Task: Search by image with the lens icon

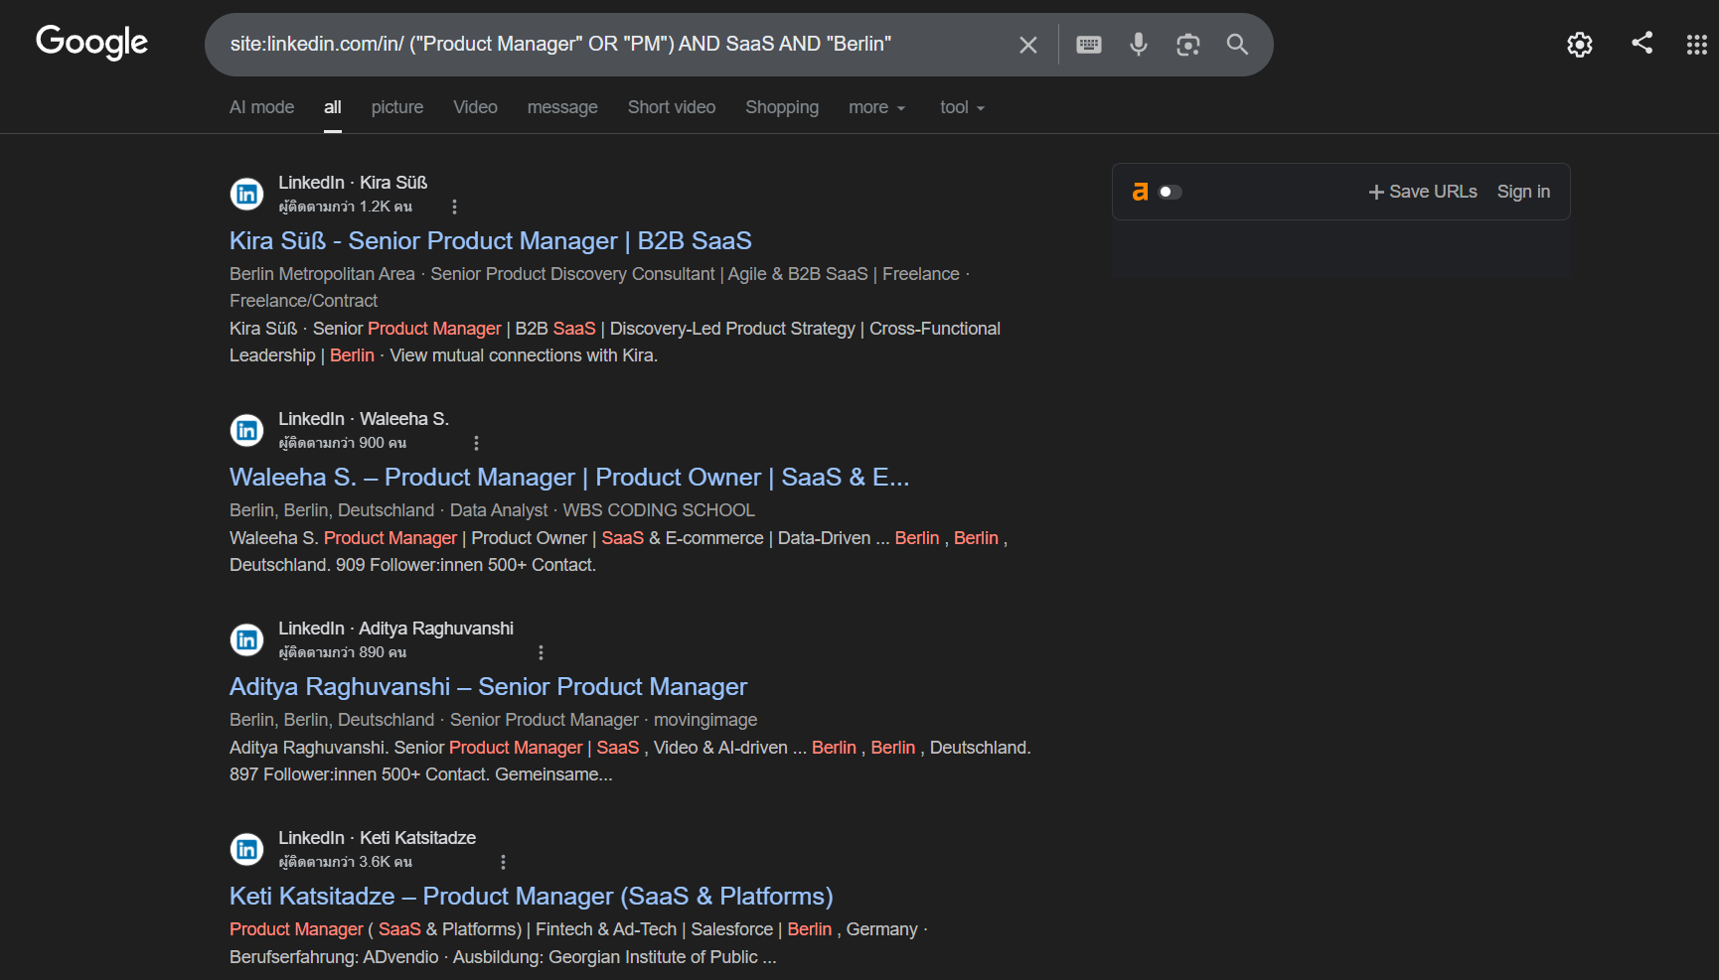Action: click(1188, 45)
